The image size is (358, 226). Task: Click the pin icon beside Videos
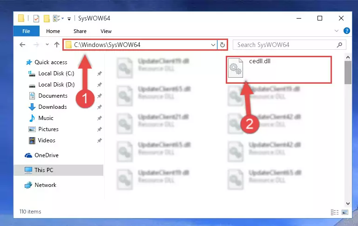(99, 140)
